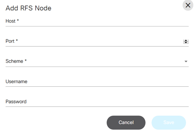Image resolution: width=196 pixels, height=137 pixels.
Task: Select the Port field label
Action: (x=10, y=41)
